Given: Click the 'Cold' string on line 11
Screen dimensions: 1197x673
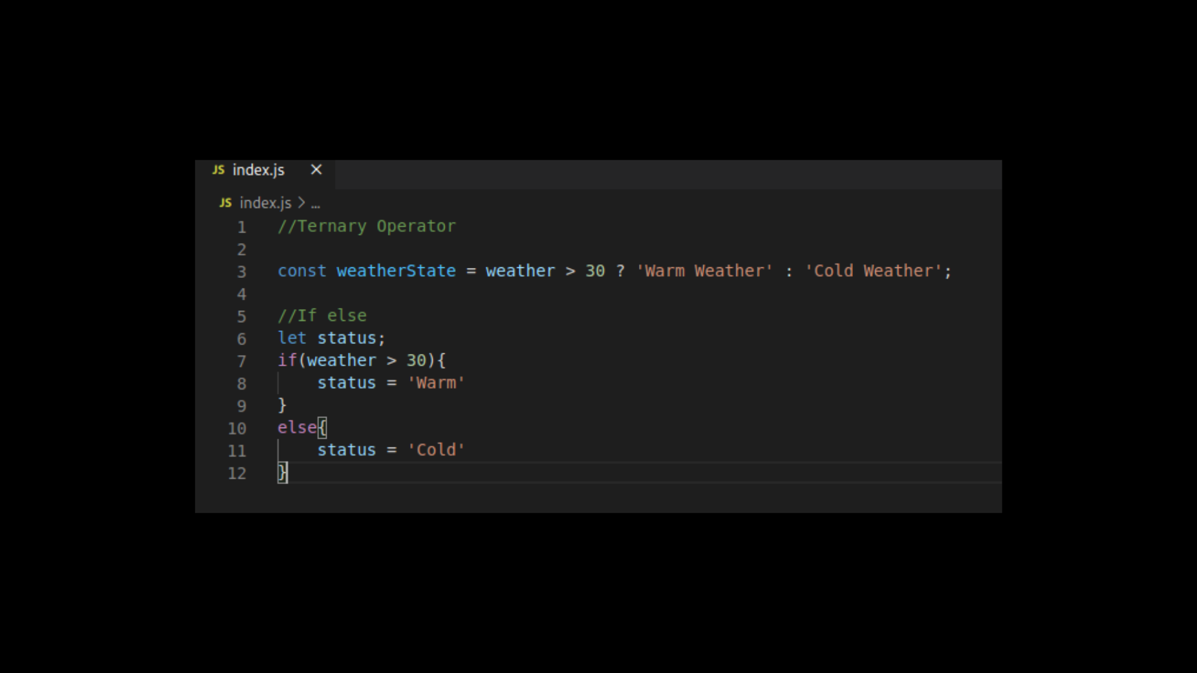Looking at the screenshot, I should click(436, 450).
